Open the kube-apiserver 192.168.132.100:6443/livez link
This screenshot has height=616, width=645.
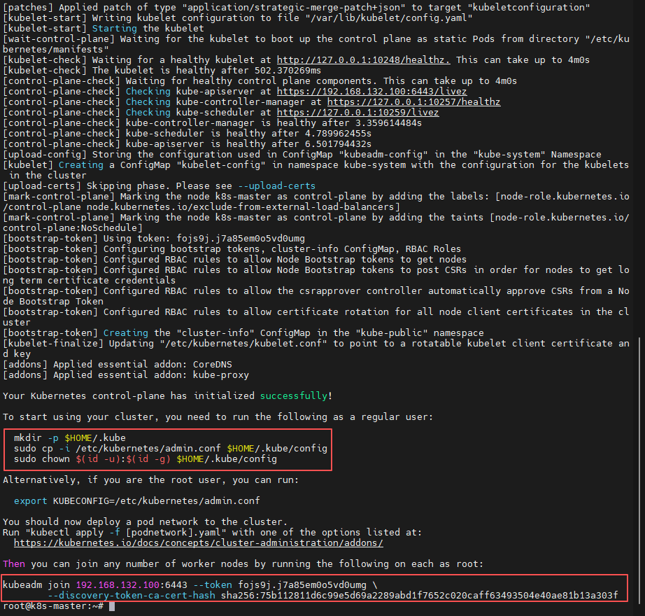(372, 92)
